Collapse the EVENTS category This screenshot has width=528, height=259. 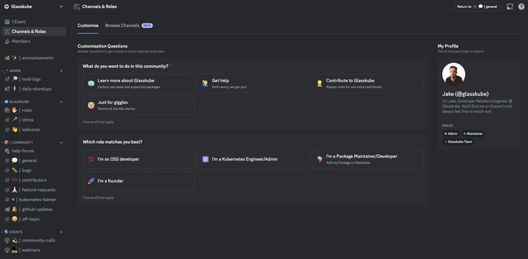(x=12, y=232)
